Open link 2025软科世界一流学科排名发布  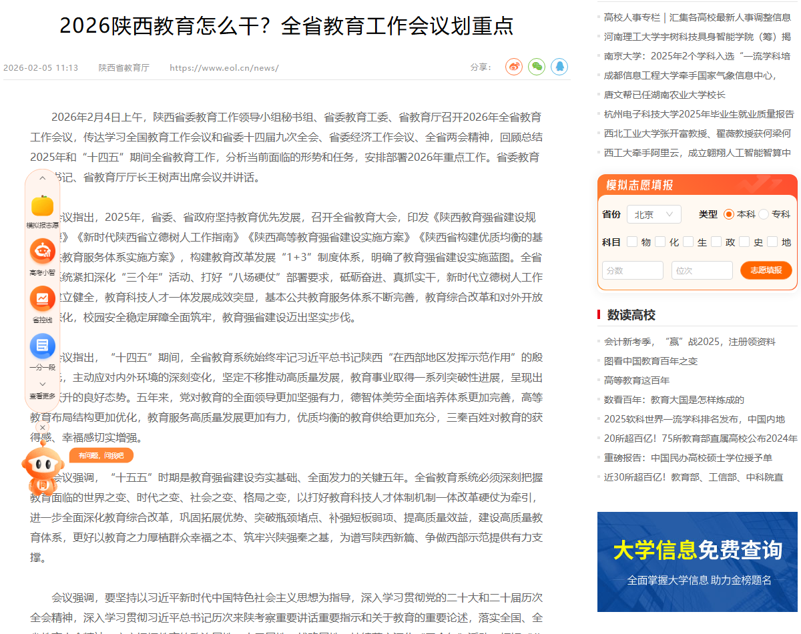coord(694,419)
